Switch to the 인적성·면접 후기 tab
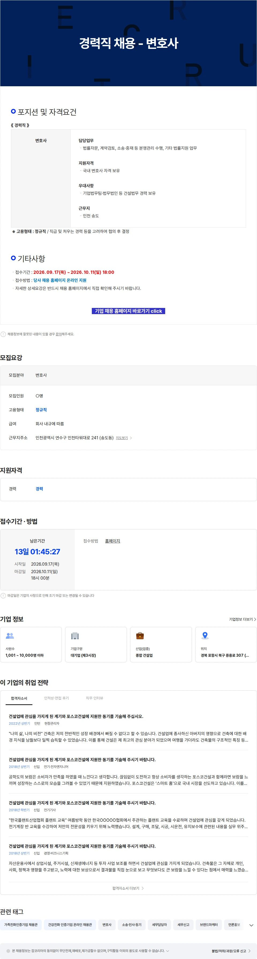257x959 pixels. (x=56, y=698)
